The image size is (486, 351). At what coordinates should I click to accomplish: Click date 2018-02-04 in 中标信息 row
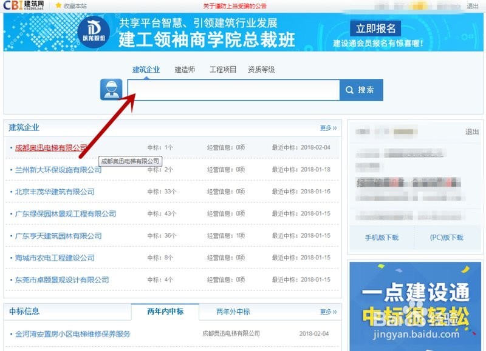pos(314,333)
